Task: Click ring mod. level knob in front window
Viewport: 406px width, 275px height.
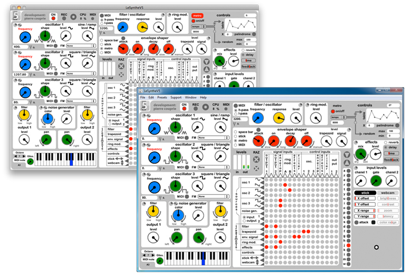Action: [x=316, y=119]
